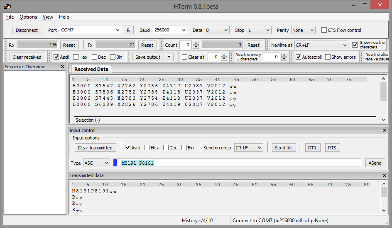
Task: Close the Input control panel
Action: click(x=384, y=130)
